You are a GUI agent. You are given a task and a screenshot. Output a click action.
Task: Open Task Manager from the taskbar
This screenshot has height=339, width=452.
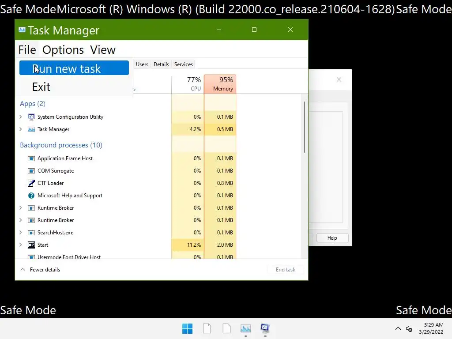point(246,328)
